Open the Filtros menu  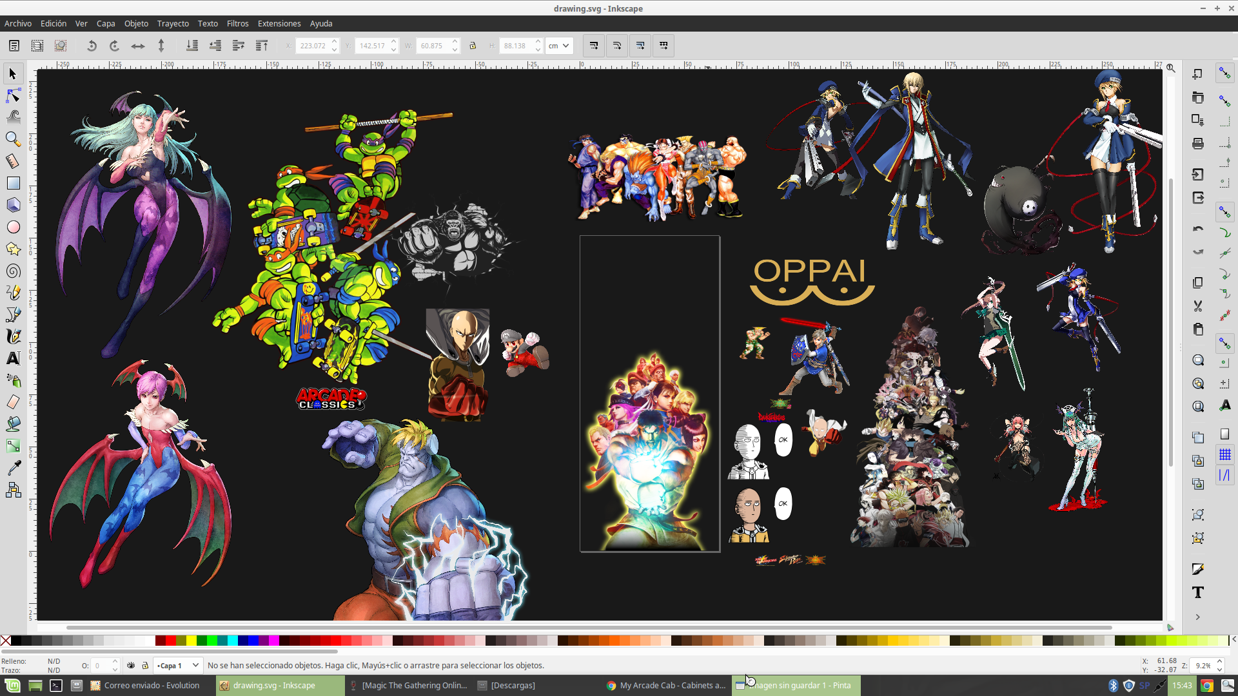[x=237, y=23]
